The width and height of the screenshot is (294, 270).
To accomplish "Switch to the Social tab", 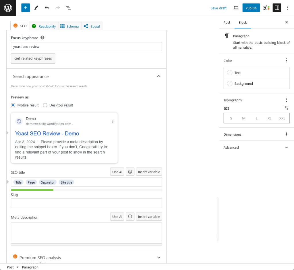I will pyautogui.click(x=92, y=26).
